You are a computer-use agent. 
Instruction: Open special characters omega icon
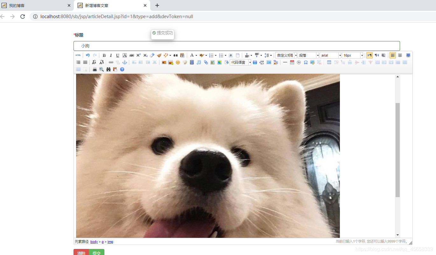pos(306,62)
